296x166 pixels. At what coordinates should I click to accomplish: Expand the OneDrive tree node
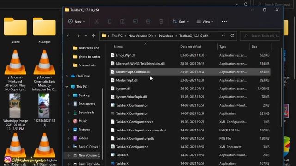67,76
